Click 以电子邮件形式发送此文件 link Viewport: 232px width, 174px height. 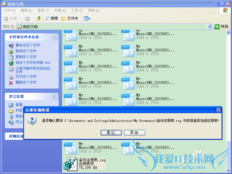tap(33, 70)
